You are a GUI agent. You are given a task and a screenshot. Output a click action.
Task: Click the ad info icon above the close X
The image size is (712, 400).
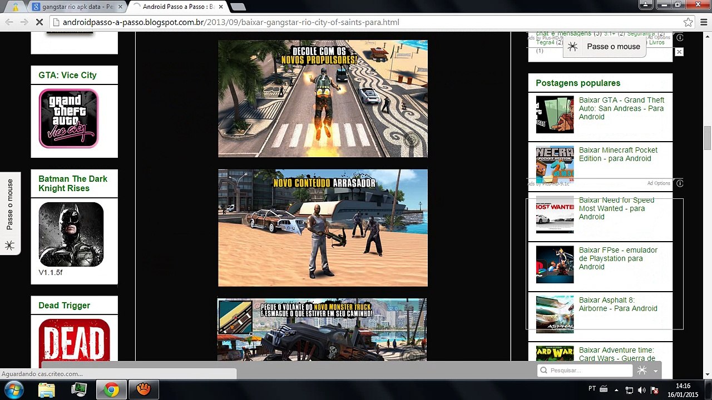click(x=680, y=38)
